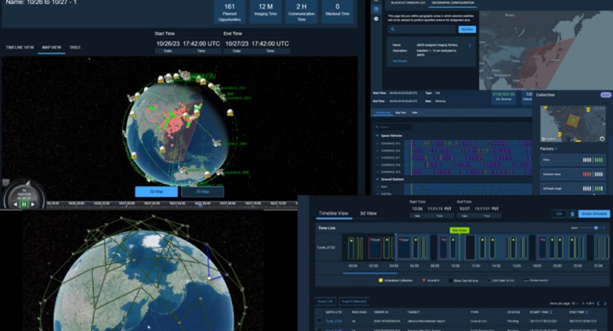Open the TABLE tab
The height and width of the screenshot is (331, 613).
(x=75, y=47)
